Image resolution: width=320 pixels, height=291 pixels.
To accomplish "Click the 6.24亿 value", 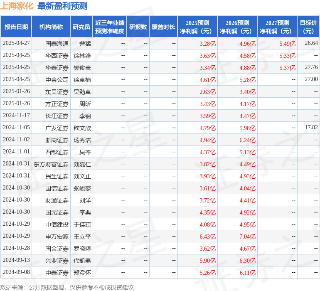I will pos(248,140).
